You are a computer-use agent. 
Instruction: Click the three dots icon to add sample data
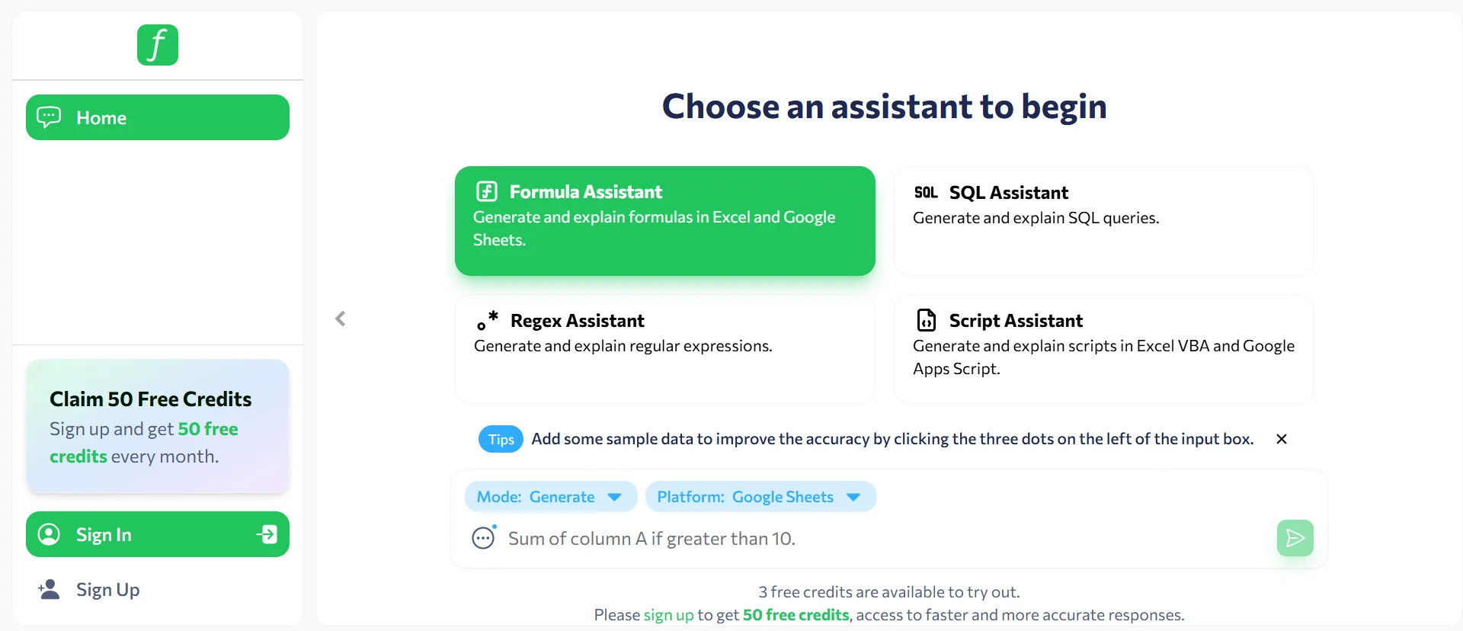pyautogui.click(x=482, y=538)
